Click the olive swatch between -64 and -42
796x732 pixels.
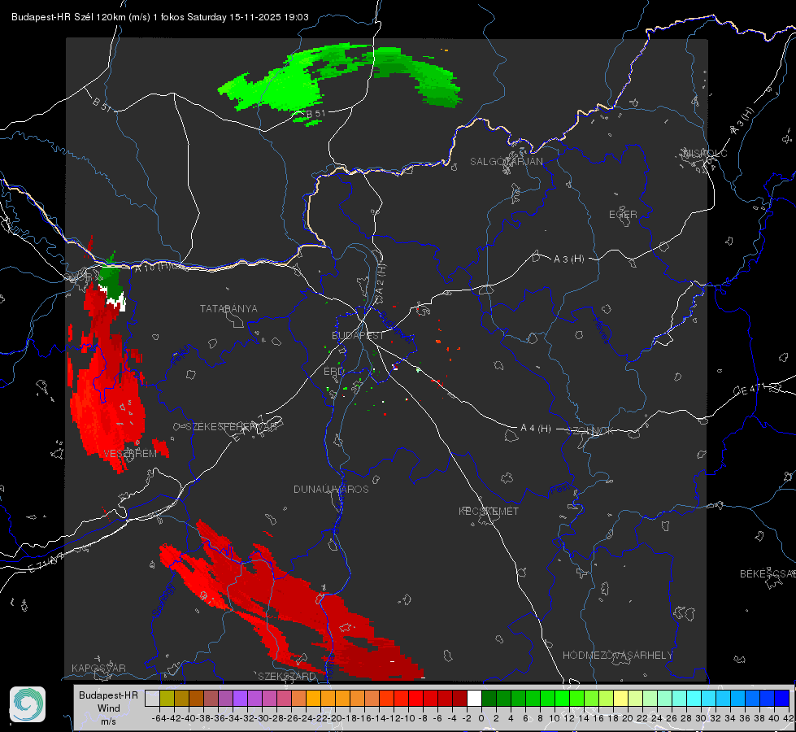point(167,698)
